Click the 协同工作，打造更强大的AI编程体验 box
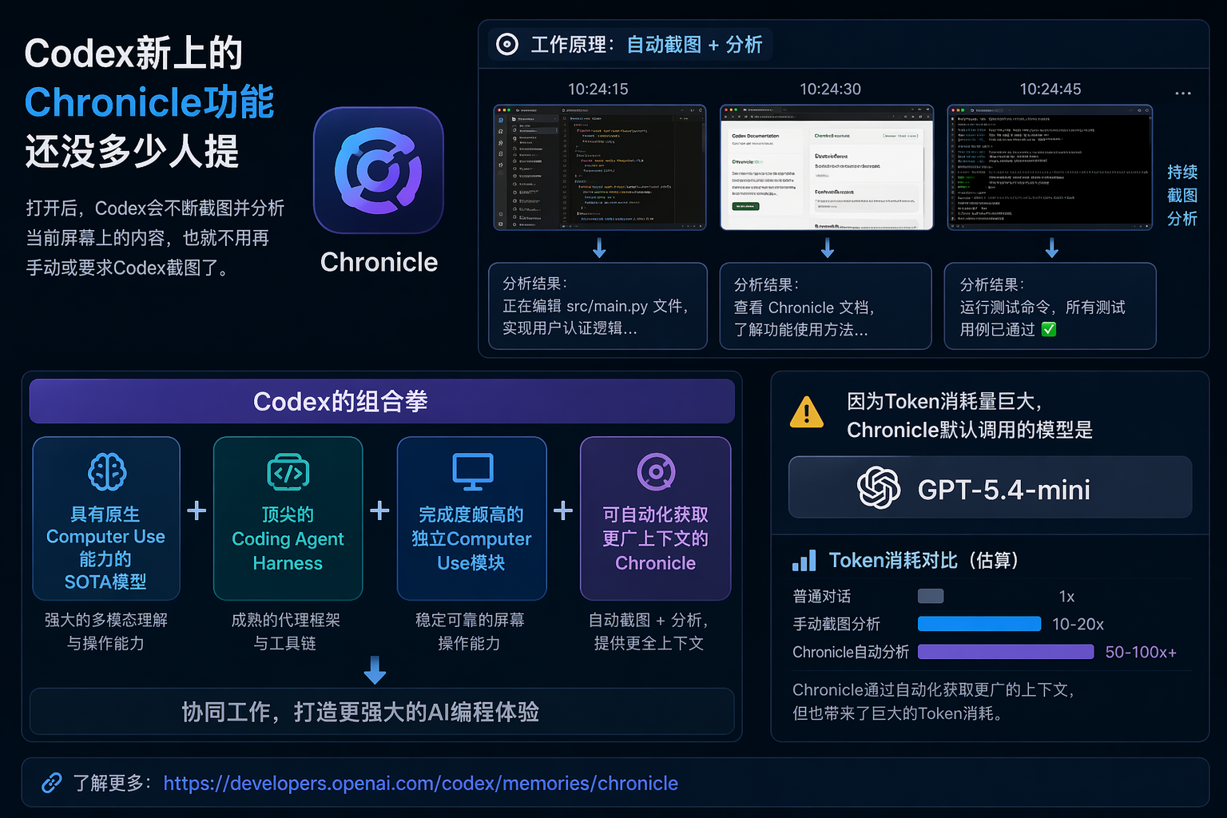The image size is (1227, 818). [x=382, y=711]
